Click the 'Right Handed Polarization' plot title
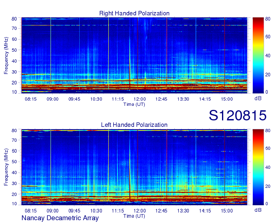 point(134,13)
